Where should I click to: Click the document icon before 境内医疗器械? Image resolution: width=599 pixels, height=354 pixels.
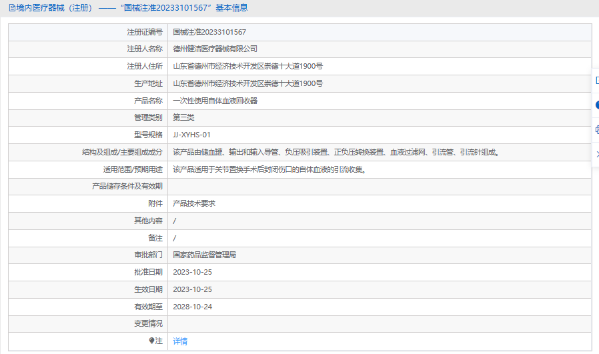tap(12, 8)
